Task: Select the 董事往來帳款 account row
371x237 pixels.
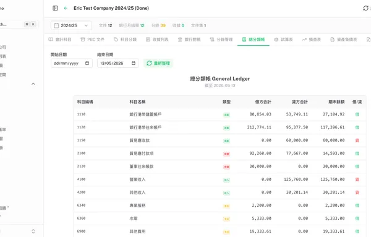Action: (220, 167)
